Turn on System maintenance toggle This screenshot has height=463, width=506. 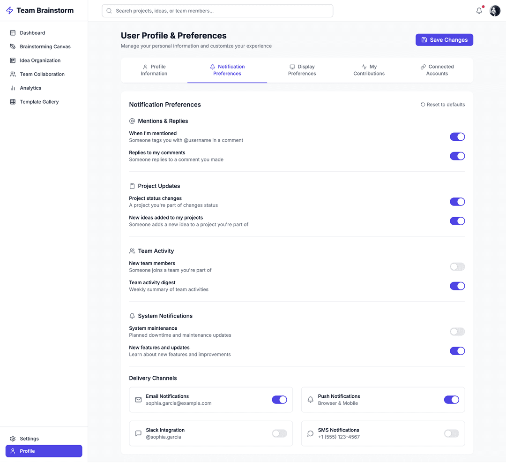point(457,332)
